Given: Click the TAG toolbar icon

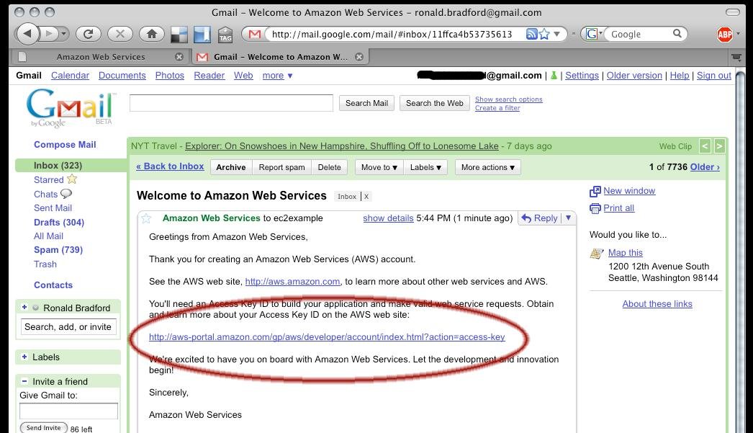Looking at the screenshot, I should coord(225,35).
